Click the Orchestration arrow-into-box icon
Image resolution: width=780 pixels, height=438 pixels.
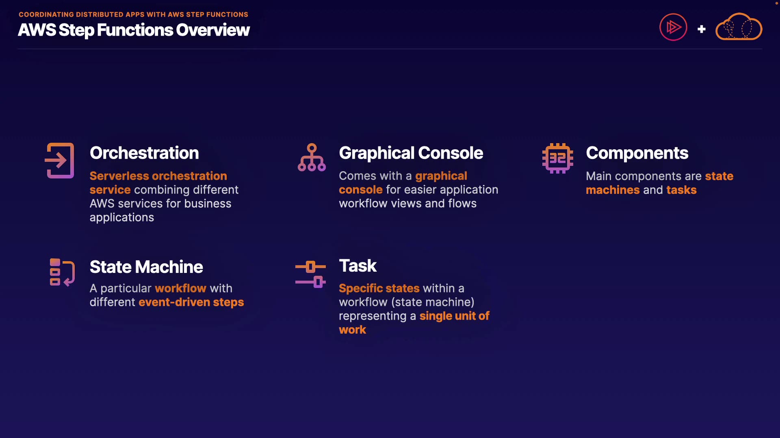pos(60,161)
